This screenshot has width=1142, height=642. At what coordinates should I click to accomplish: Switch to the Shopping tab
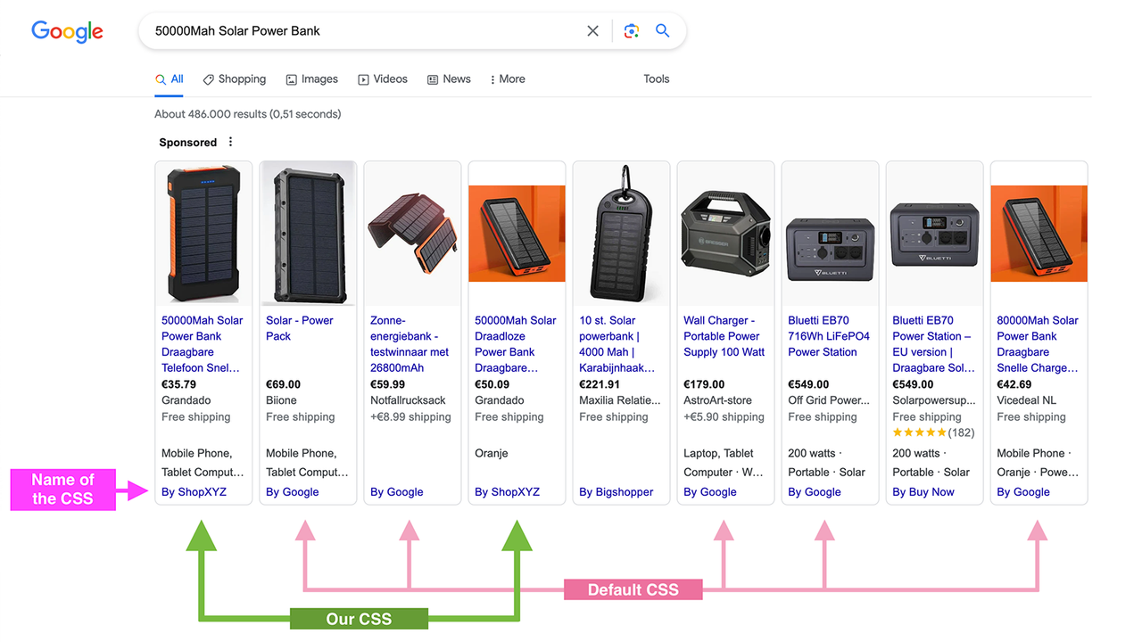coord(235,79)
